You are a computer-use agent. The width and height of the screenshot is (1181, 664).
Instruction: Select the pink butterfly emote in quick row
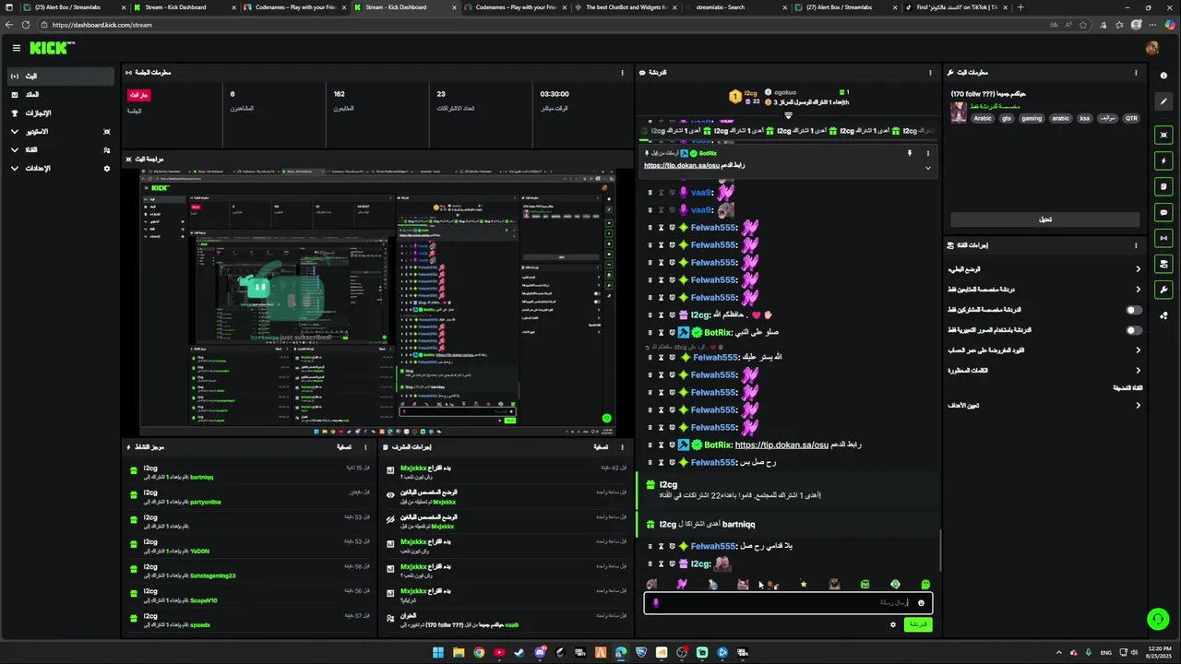(682, 584)
